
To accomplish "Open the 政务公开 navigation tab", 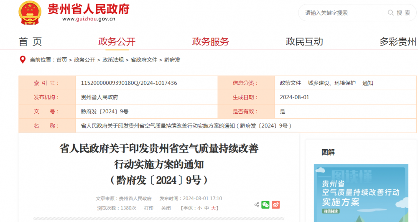I will tap(117, 42).
